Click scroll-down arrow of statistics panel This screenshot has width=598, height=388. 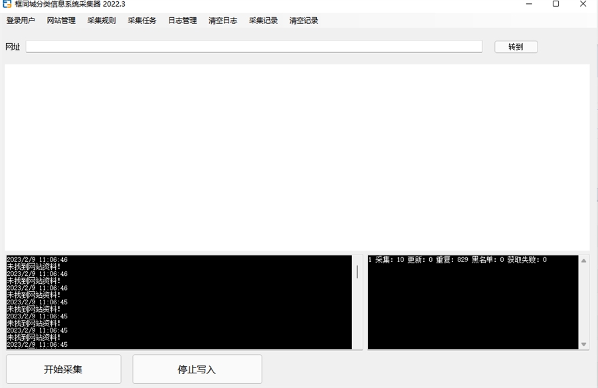pos(583,344)
